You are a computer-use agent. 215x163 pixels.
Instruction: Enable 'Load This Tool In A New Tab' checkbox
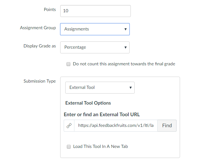click(69, 147)
